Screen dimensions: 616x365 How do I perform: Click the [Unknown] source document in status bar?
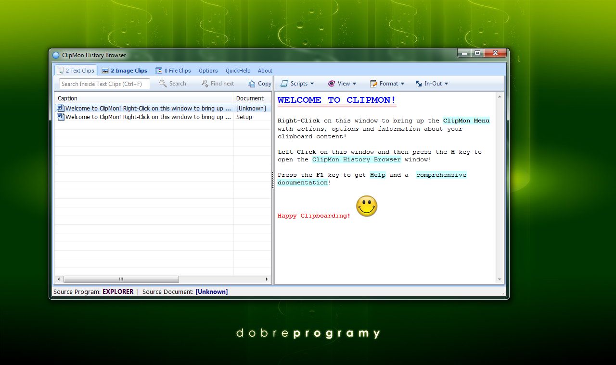tap(212, 292)
